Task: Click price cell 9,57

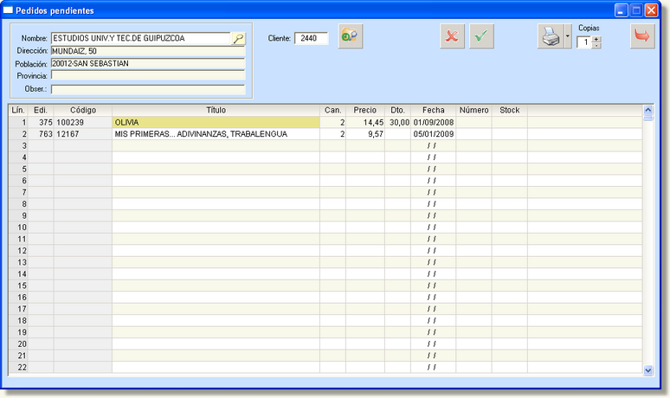Action: [365, 134]
